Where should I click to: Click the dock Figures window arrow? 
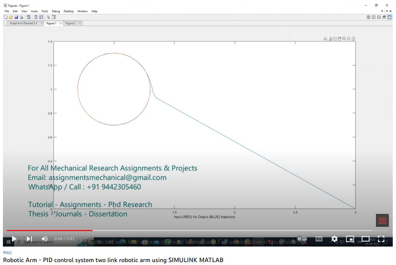382,11
